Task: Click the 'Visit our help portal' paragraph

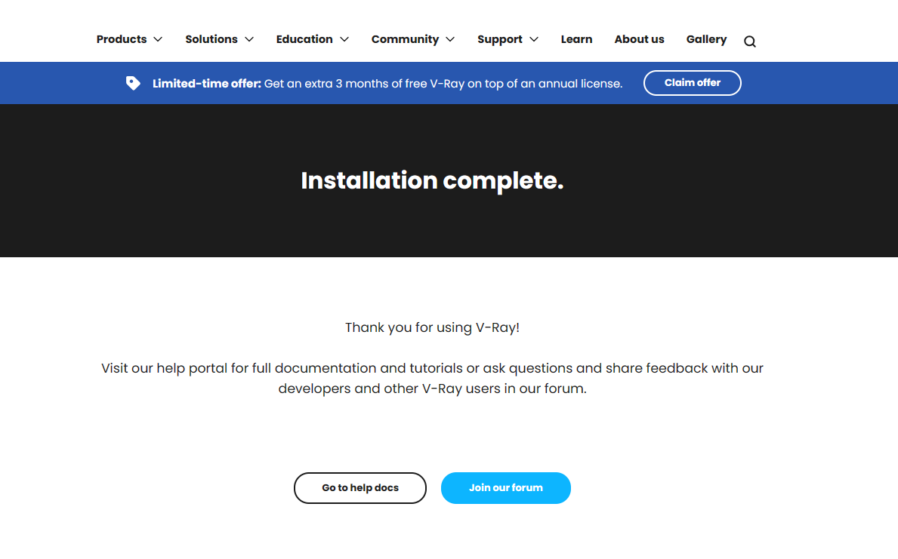Action: tap(432, 378)
